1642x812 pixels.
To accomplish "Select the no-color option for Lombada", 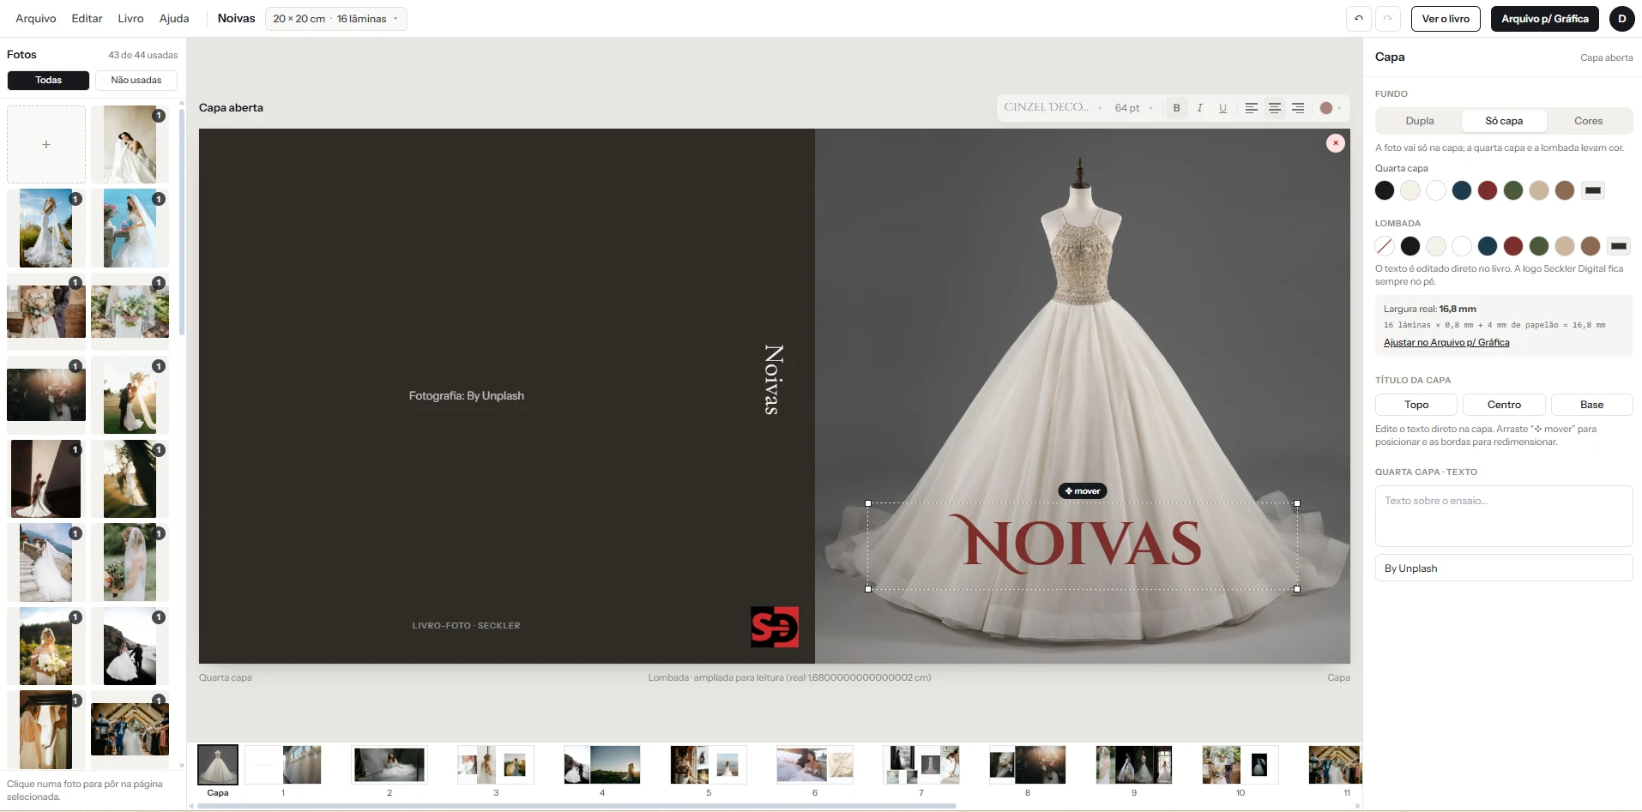I will pyautogui.click(x=1384, y=246).
